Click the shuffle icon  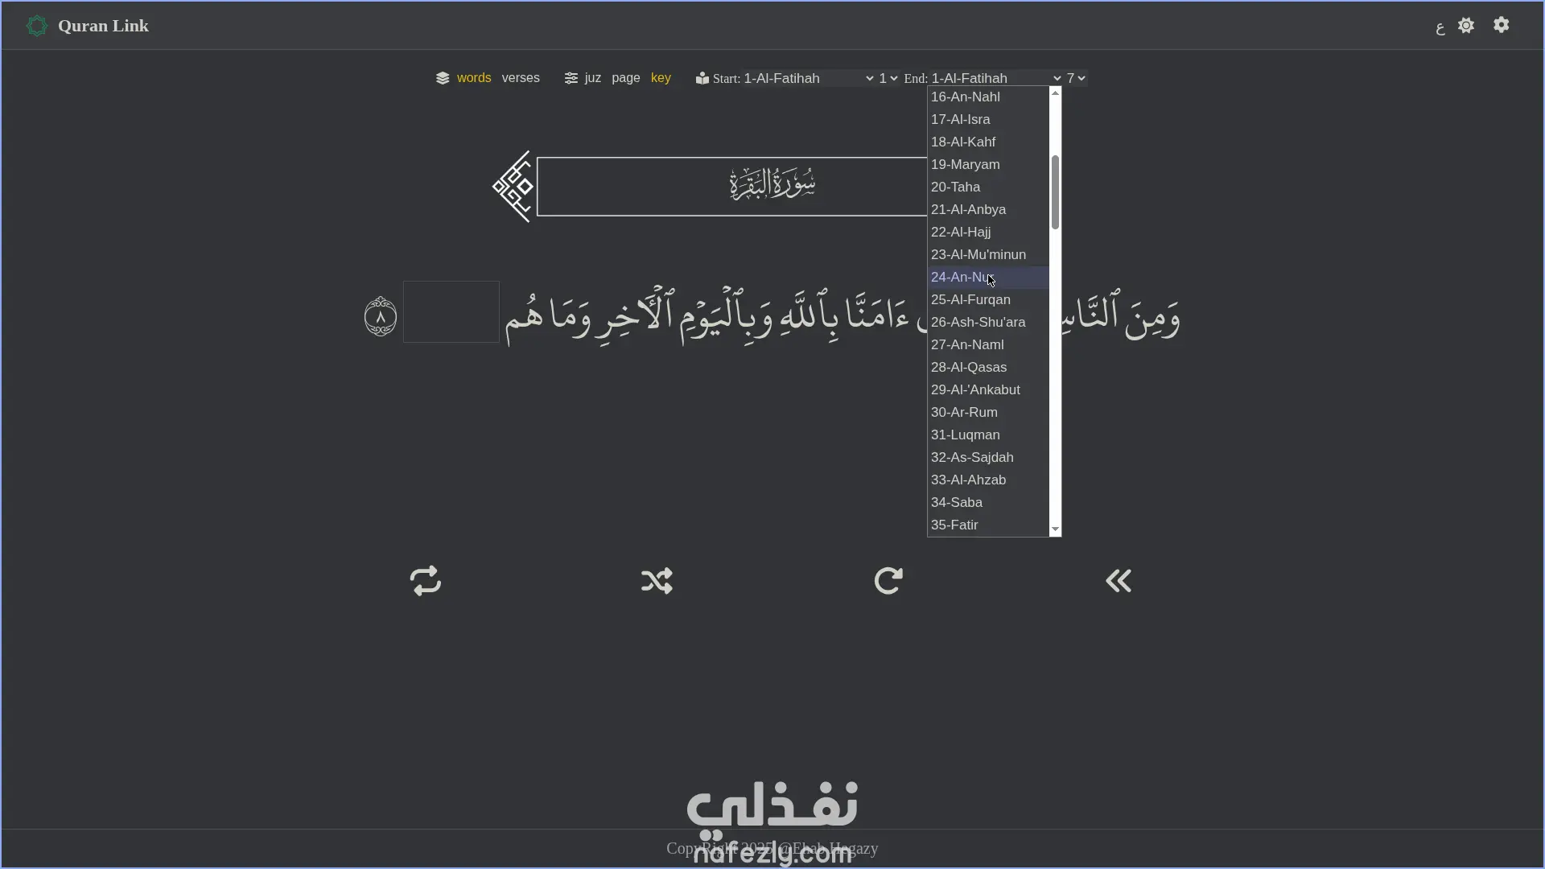657,580
